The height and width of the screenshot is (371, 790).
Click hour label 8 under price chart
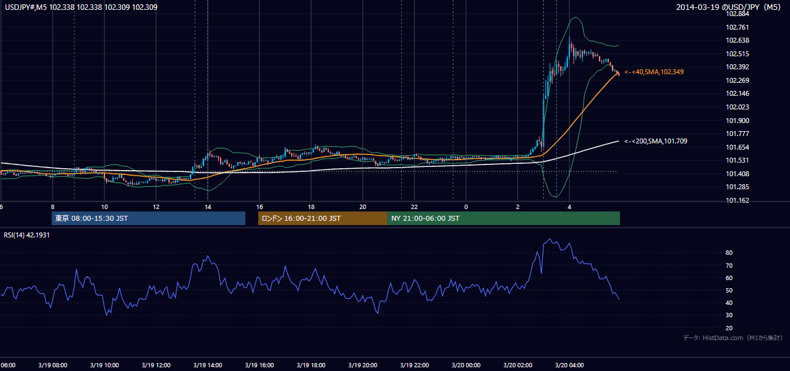[x=53, y=207]
